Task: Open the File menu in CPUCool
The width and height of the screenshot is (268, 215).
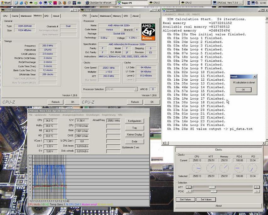Action: coord(31,115)
